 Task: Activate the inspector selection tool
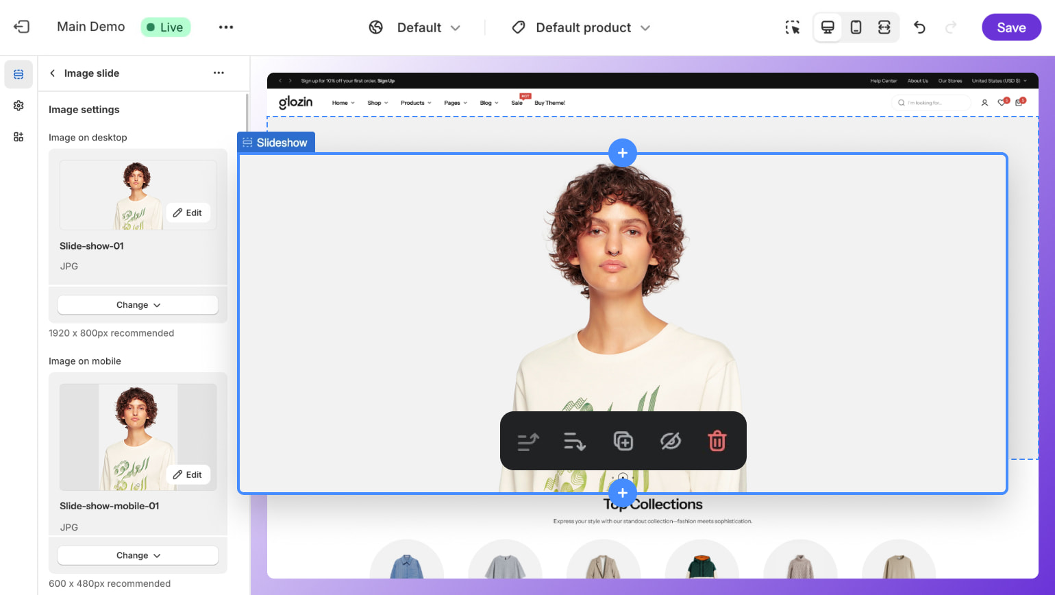click(793, 27)
